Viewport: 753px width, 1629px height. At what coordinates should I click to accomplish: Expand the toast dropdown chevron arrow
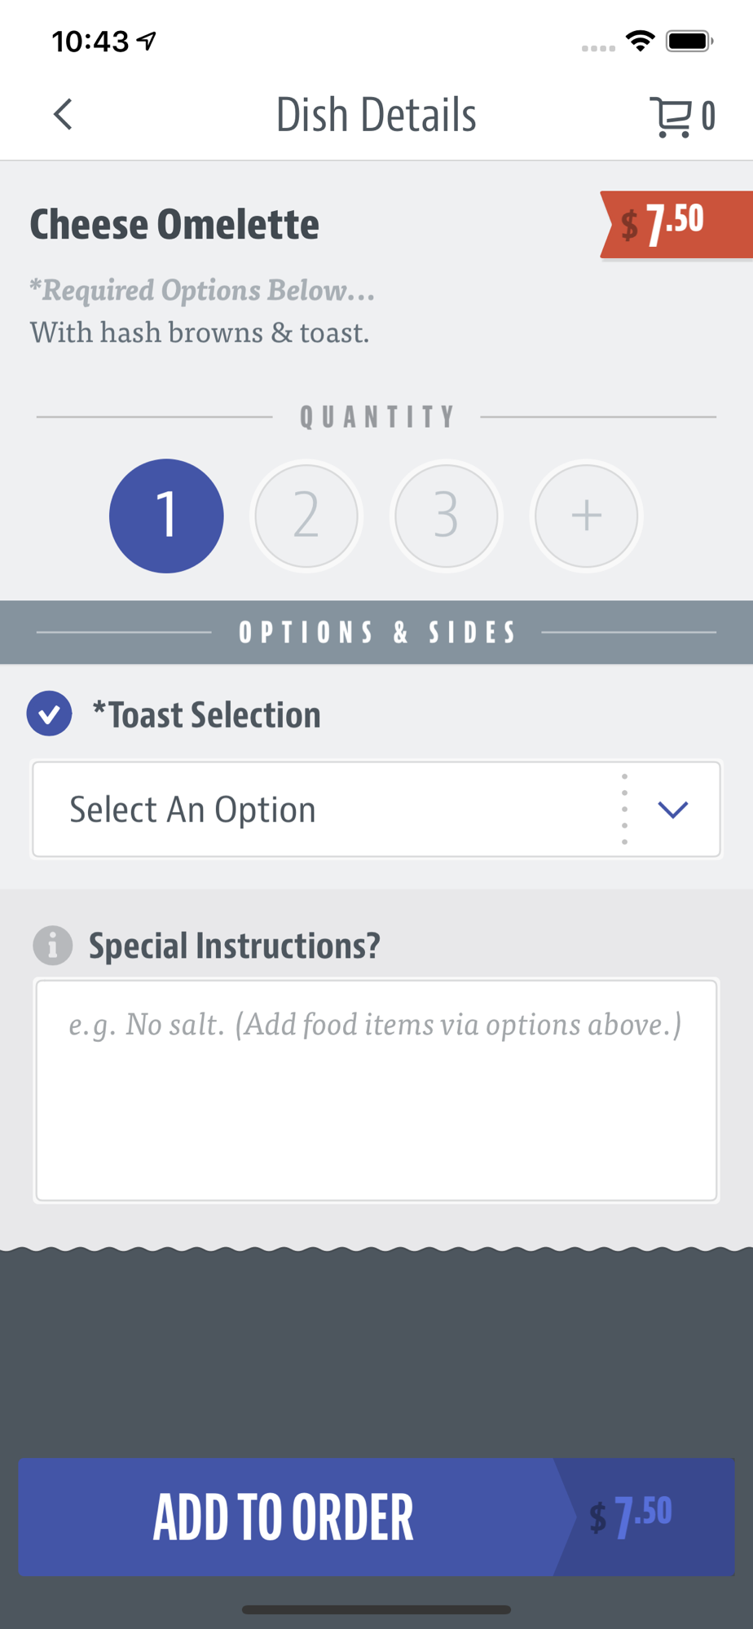(673, 810)
